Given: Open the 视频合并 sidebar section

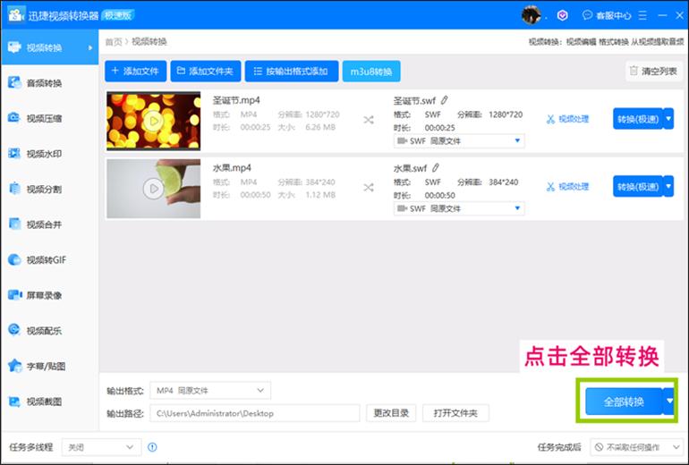Looking at the screenshot, I should click(49, 224).
